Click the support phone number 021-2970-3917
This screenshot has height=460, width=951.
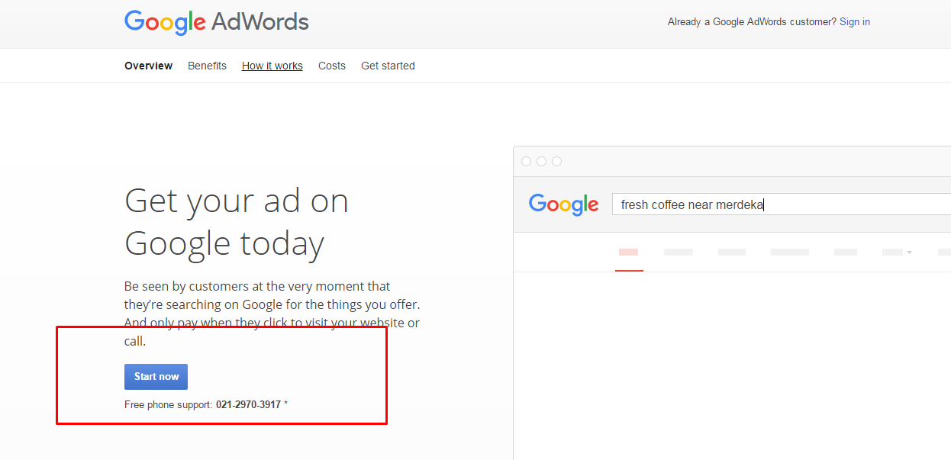click(x=248, y=405)
